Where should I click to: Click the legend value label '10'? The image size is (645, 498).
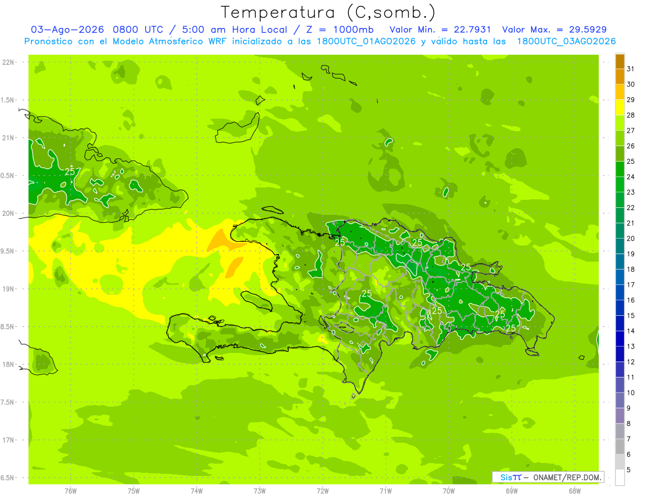pos(630,393)
